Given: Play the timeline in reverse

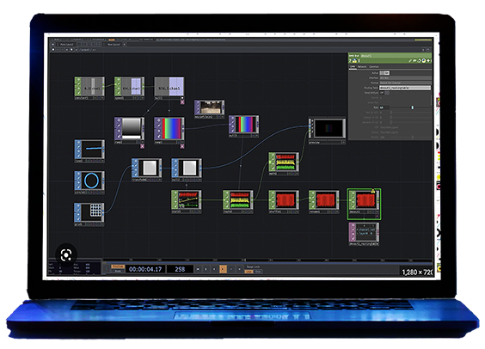Looking at the screenshot, I should pos(214,269).
